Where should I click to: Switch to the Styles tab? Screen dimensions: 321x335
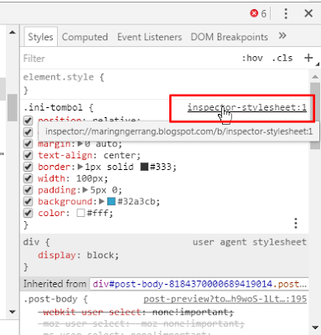(40, 37)
